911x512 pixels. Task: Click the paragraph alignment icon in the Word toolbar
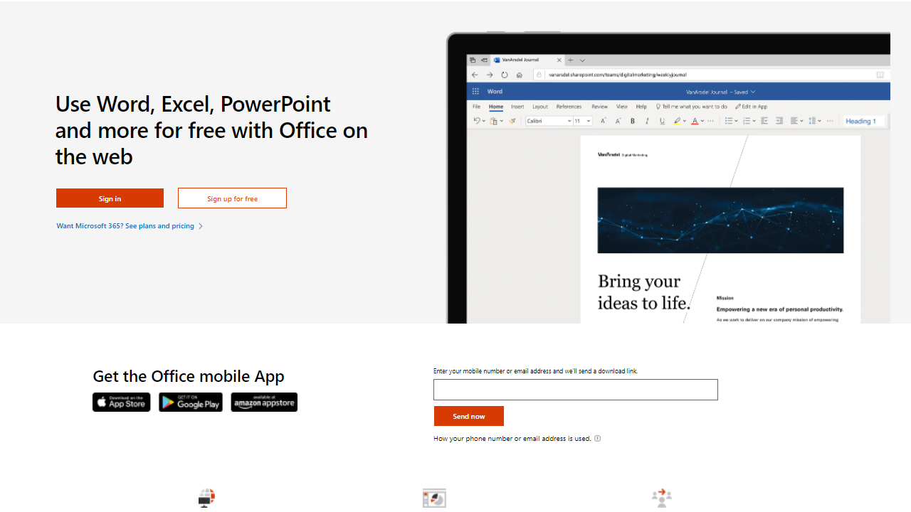pyautogui.click(x=794, y=121)
